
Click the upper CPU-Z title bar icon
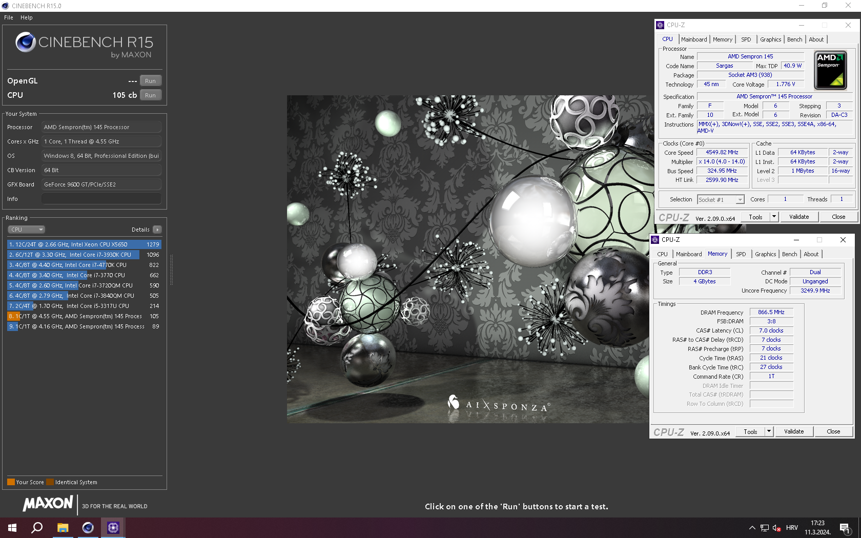(660, 25)
